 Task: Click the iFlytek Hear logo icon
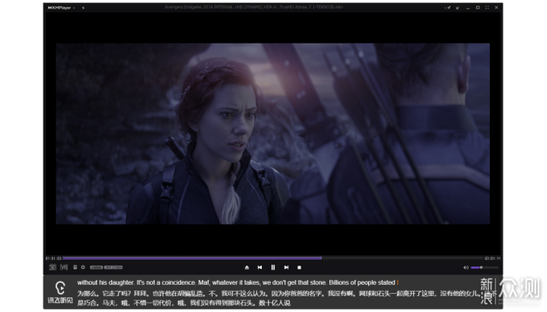[60, 292]
